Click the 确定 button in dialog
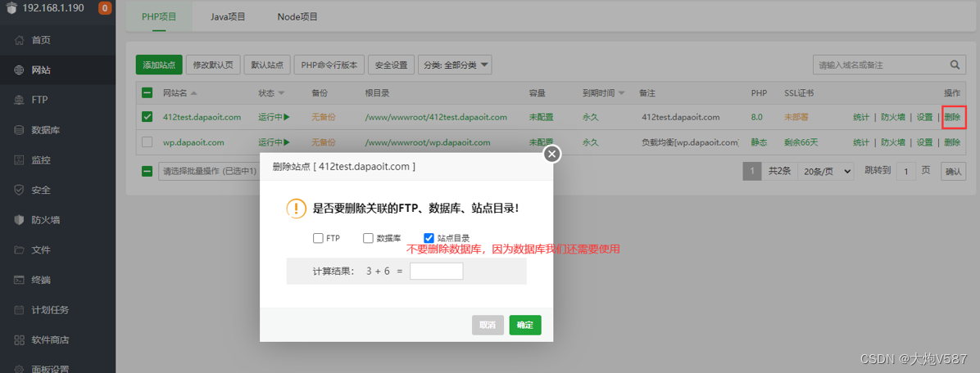 525,325
